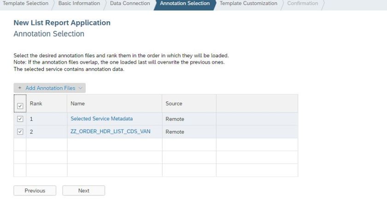Click the Rank column header
The width and height of the screenshot is (387, 201).
36,104
